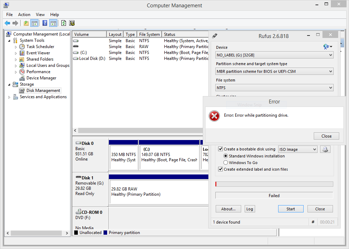Open the File system dropdown in Rufus
Screen dimensions: 349x249
(331, 87)
